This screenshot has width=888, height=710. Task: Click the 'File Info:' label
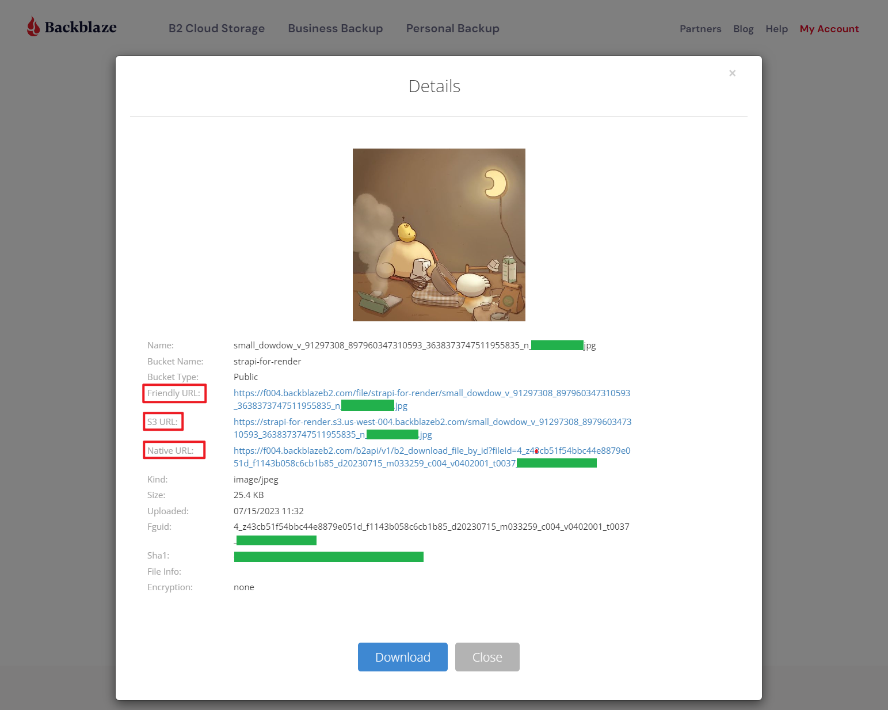(x=164, y=571)
